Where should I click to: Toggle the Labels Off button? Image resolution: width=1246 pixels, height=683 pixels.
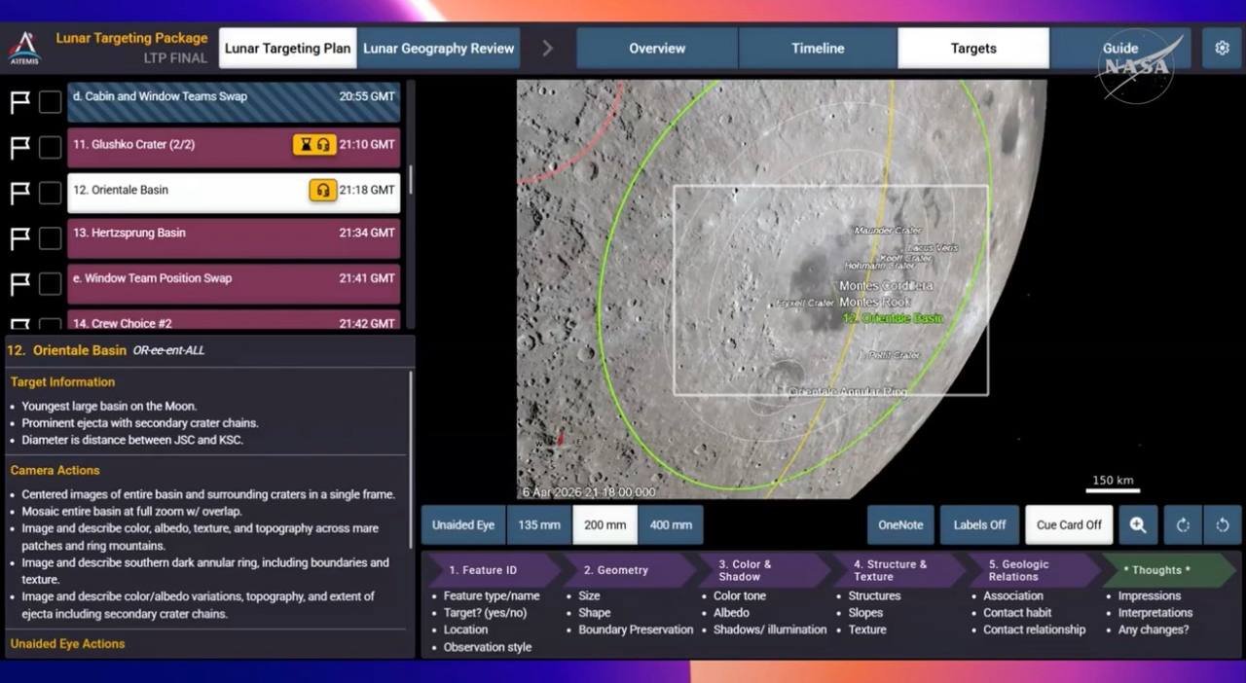pyautogui.click(x=979, y=524)
